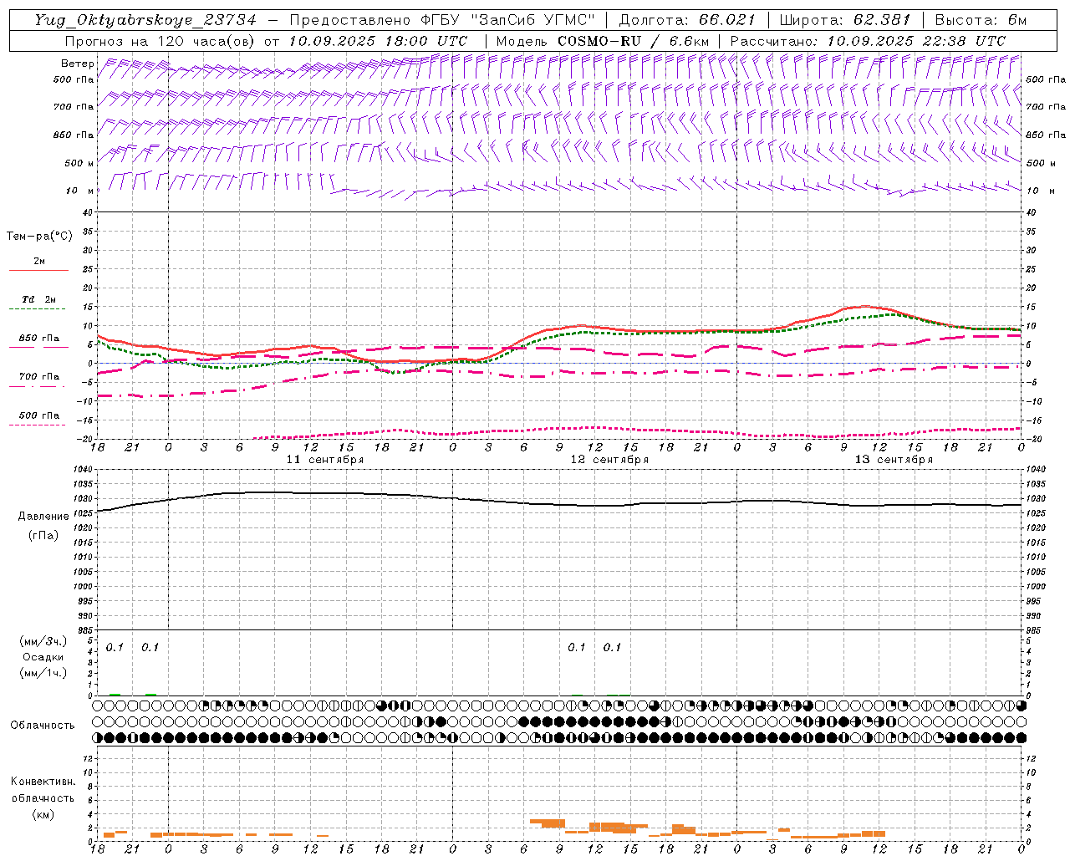Click the Долгота: 66.021 header value

(x=687, y=20)
